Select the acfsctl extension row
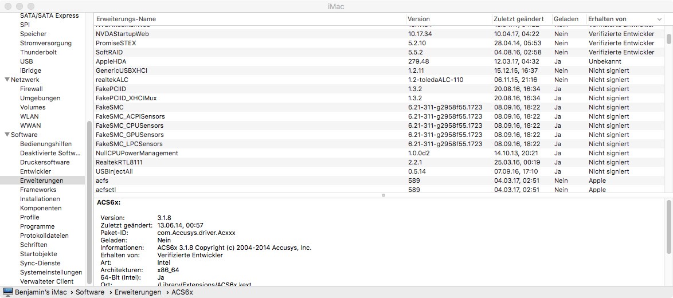 coord(379,190)
